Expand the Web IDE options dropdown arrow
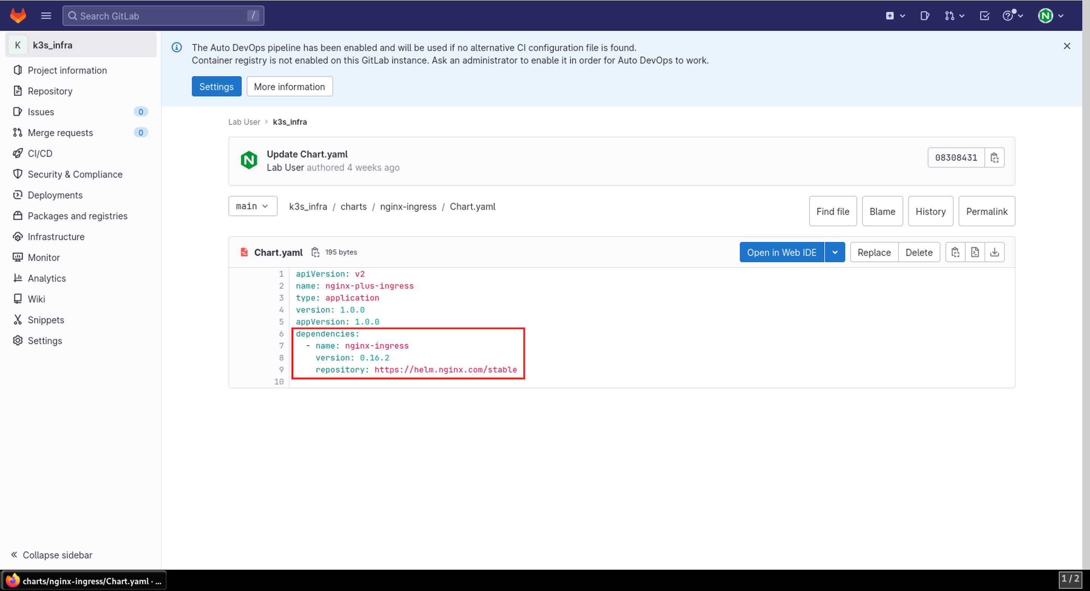Image resolution: width=1090 pixels, height=591 pixels. pos(835,252)
